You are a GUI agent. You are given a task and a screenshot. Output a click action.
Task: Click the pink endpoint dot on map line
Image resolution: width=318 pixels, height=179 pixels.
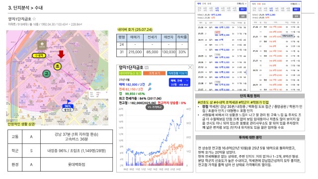coord(89,89)
